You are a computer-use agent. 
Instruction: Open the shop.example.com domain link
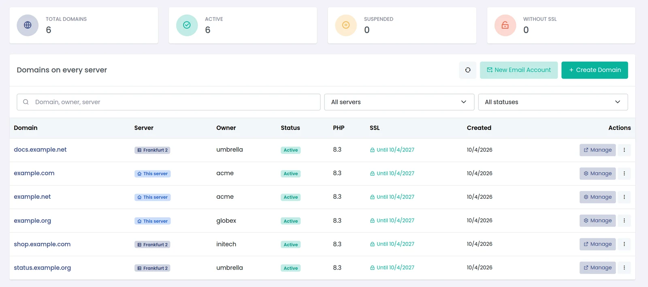click(42, 244)
